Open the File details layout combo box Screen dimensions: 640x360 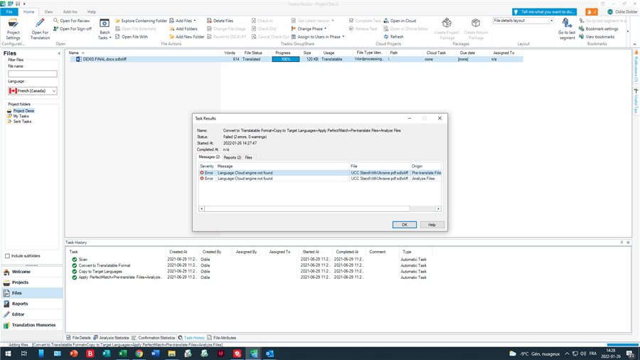click(x=523, y=21)
